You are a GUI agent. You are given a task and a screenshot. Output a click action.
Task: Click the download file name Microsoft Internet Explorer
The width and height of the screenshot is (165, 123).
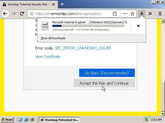pos(89,22)
